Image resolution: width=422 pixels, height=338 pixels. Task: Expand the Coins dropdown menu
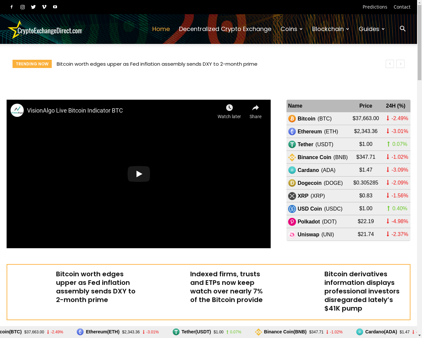click(291, 29)
